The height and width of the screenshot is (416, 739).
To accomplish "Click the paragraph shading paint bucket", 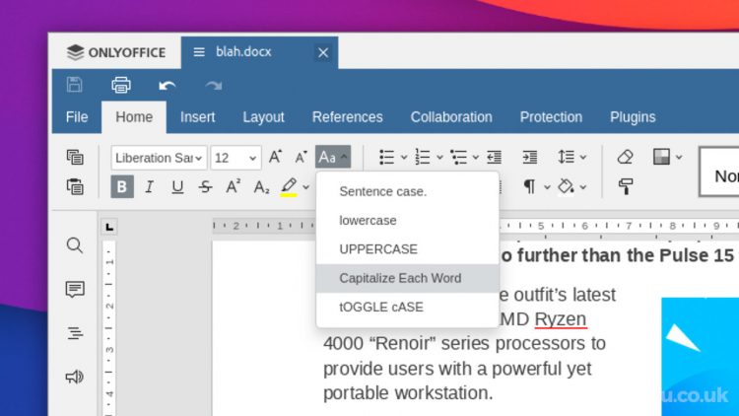I will pos(566,186).
